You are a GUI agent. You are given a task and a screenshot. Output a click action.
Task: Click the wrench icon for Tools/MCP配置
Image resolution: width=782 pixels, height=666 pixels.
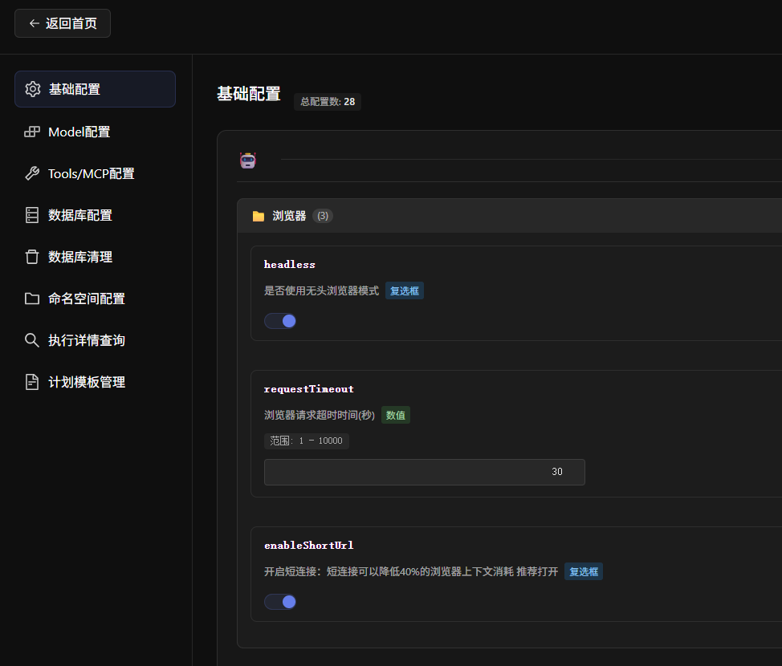pos(32,173)
